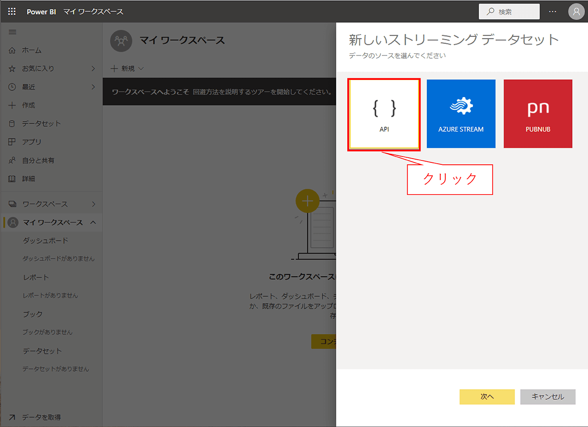Click the get data arrow icon
Screen dimensions: 588x427
tap(12, 418)
